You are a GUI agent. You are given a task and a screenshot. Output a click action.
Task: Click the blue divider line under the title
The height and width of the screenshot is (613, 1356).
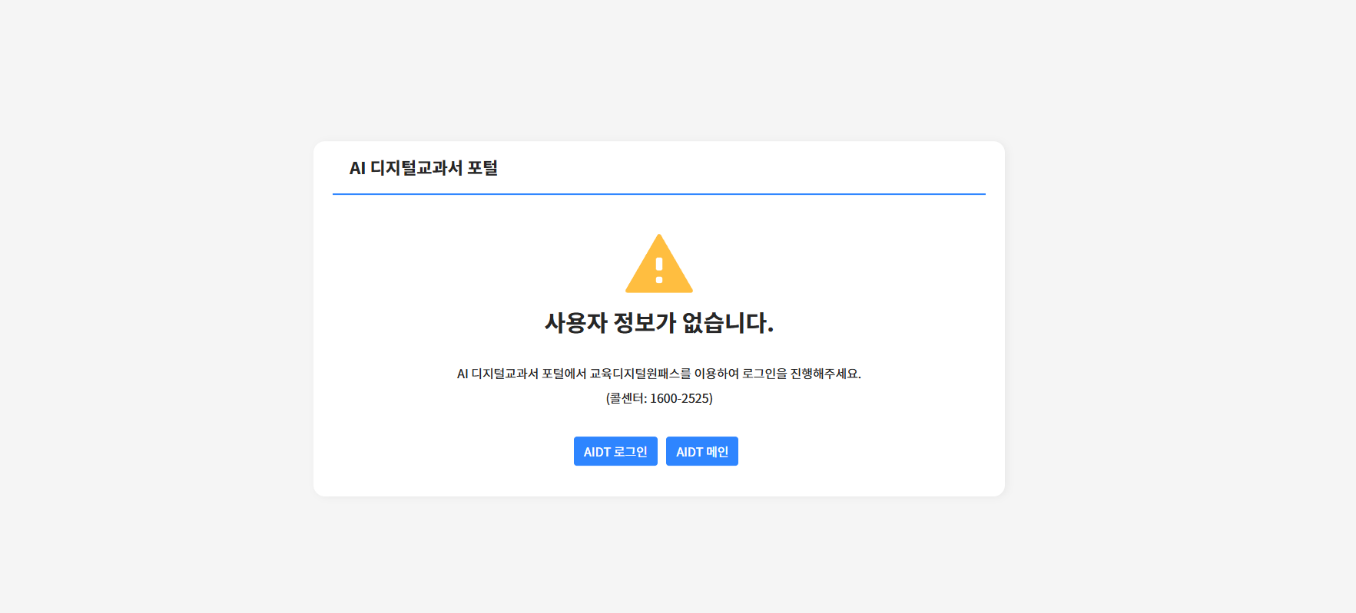click(x=658, y=194)
